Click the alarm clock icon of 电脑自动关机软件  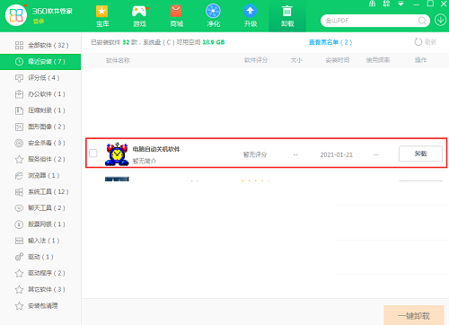[x=117, y=154]
